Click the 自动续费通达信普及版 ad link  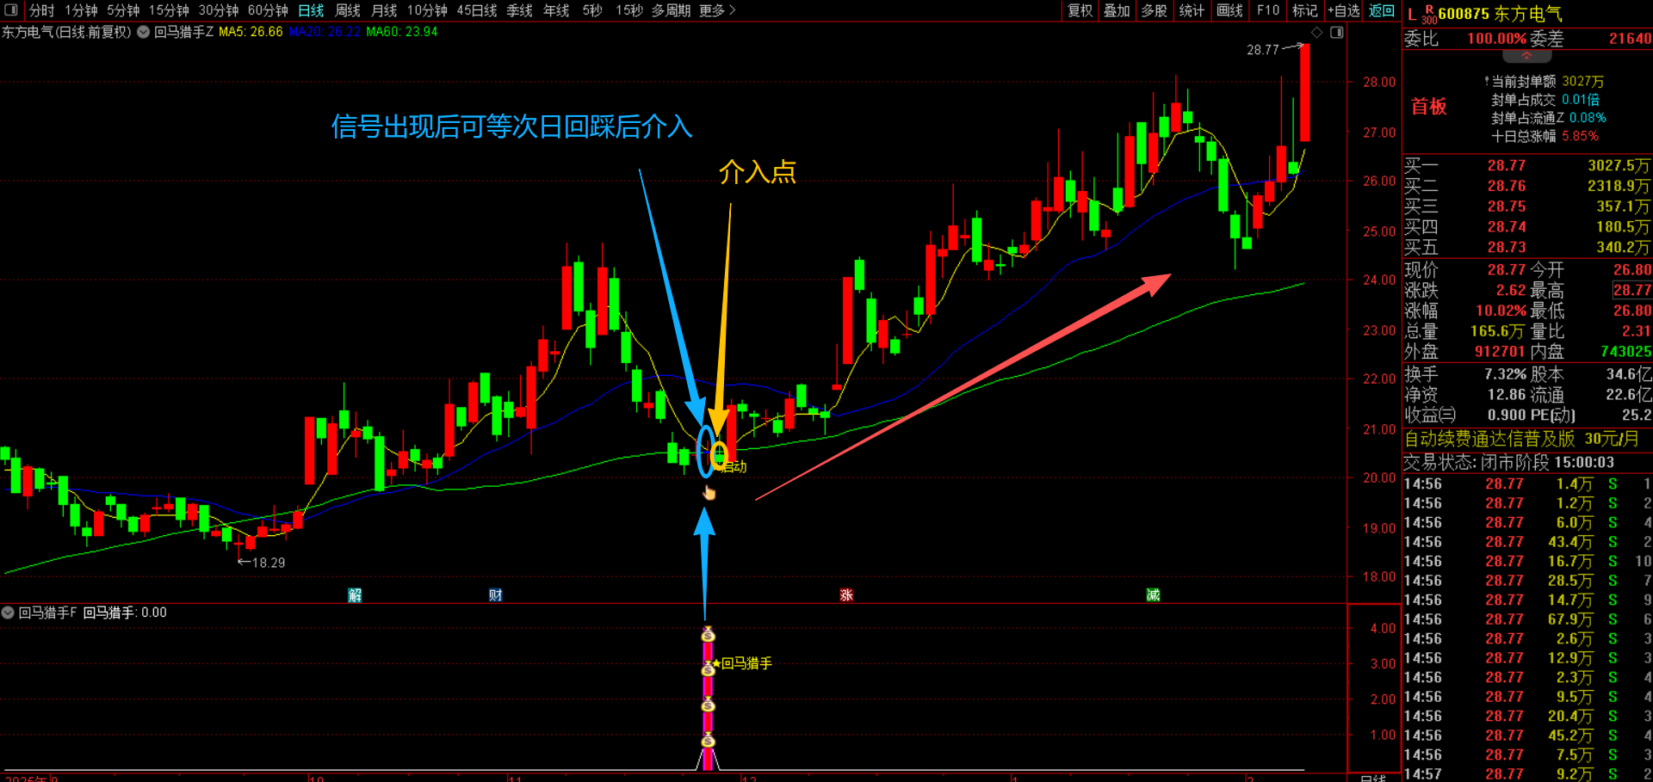tap(1521, 439)
